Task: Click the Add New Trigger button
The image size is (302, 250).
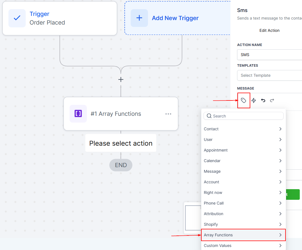Action: point(175,18)
